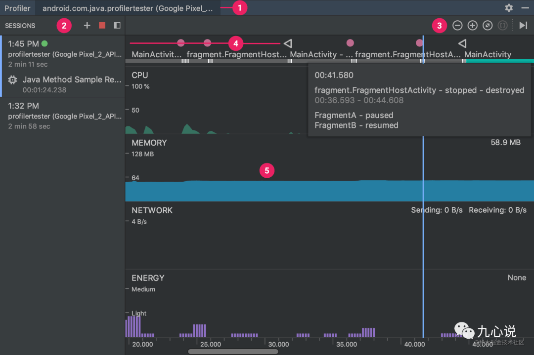This screenshot has height=355, width=534.
Task: Click the '40.000' time axis tick label
Action: pyautogui.click(x=414, y=344)
